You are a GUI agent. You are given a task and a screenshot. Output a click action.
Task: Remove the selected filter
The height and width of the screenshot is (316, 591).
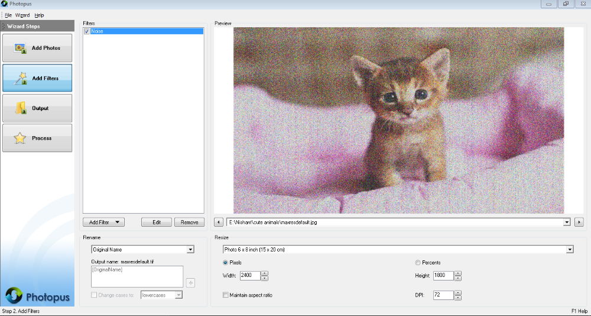[x=189, y=223]
